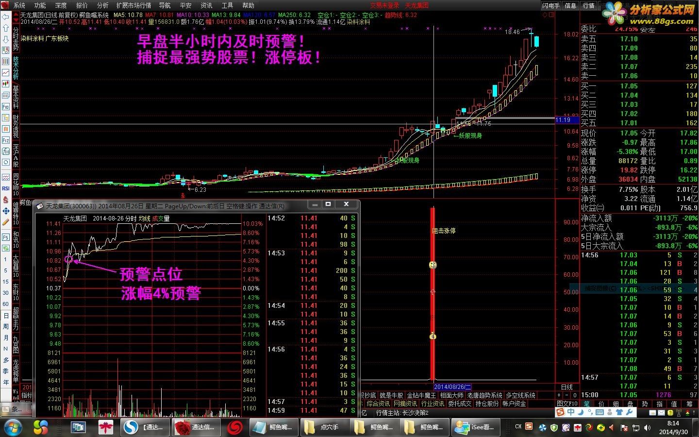Open the 分时走势 vertical tab
The height and width of the screenshot is (437, 699).
coord(16,39)
